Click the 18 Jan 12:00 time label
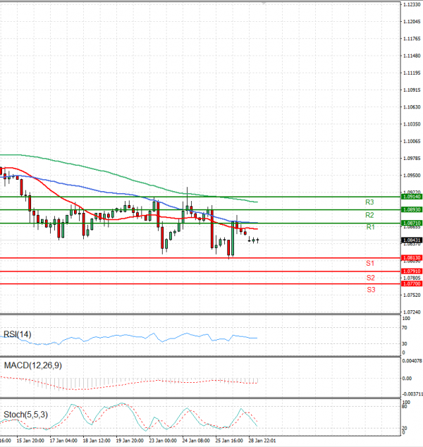The height and width of the screenshot is (447, 423). pos(97,441)
